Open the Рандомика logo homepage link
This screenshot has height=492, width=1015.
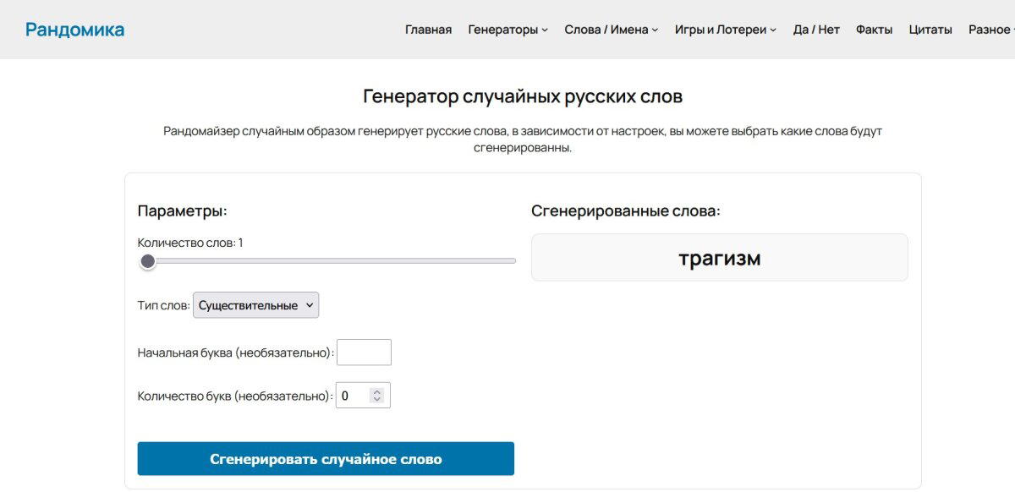(74, 30)
